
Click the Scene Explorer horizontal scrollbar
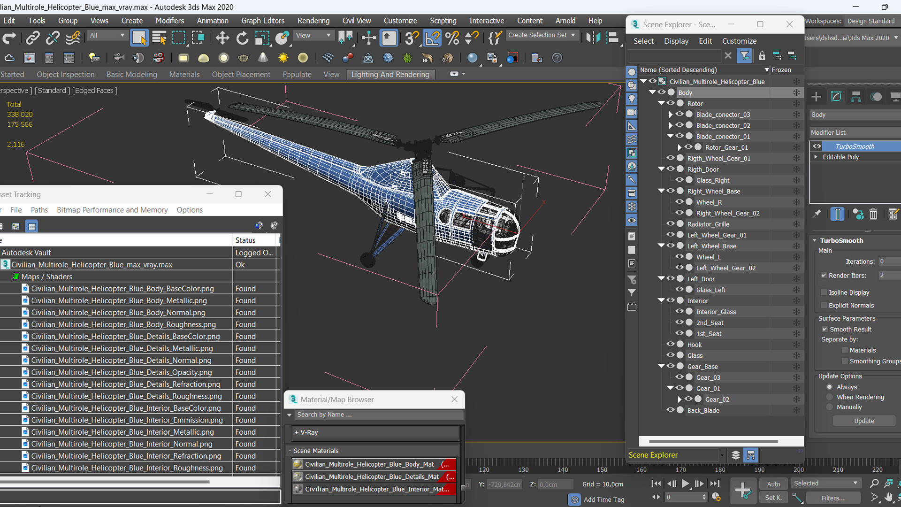click(713, 441)
